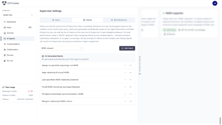Click the Dashboard gauge icon

click(5, 22)
